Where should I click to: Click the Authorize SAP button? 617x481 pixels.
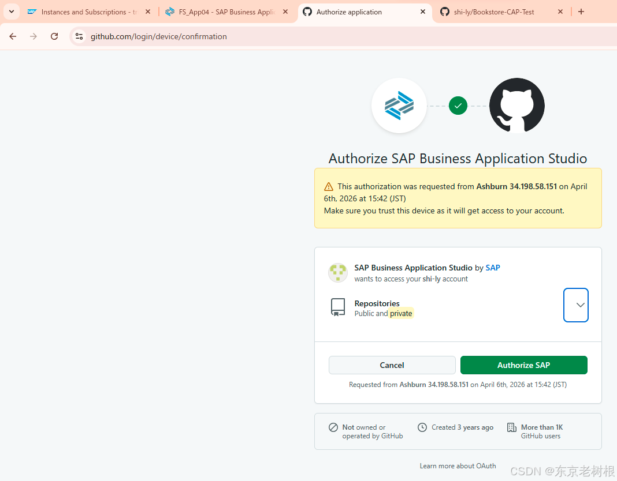point(524,365)
